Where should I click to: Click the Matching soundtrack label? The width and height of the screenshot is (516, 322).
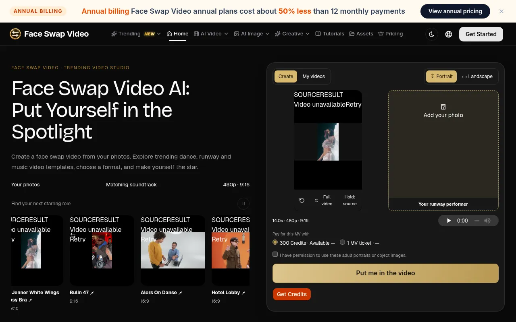[131, 185]
